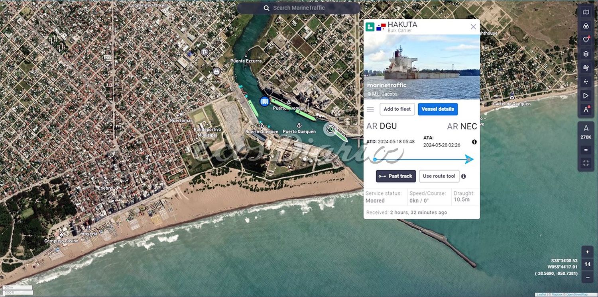Open the HAKUTA vessel photo
The image size is (598, 297).
coord(422,67)
